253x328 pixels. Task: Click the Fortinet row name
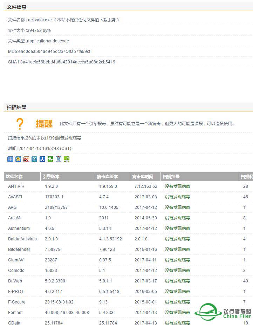(15, 313)
